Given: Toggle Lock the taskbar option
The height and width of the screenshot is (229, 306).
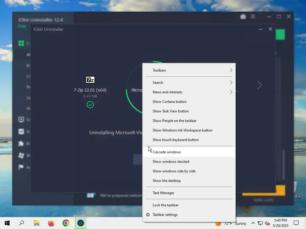Looking at the screenshot, I should (x=189, y=205).
